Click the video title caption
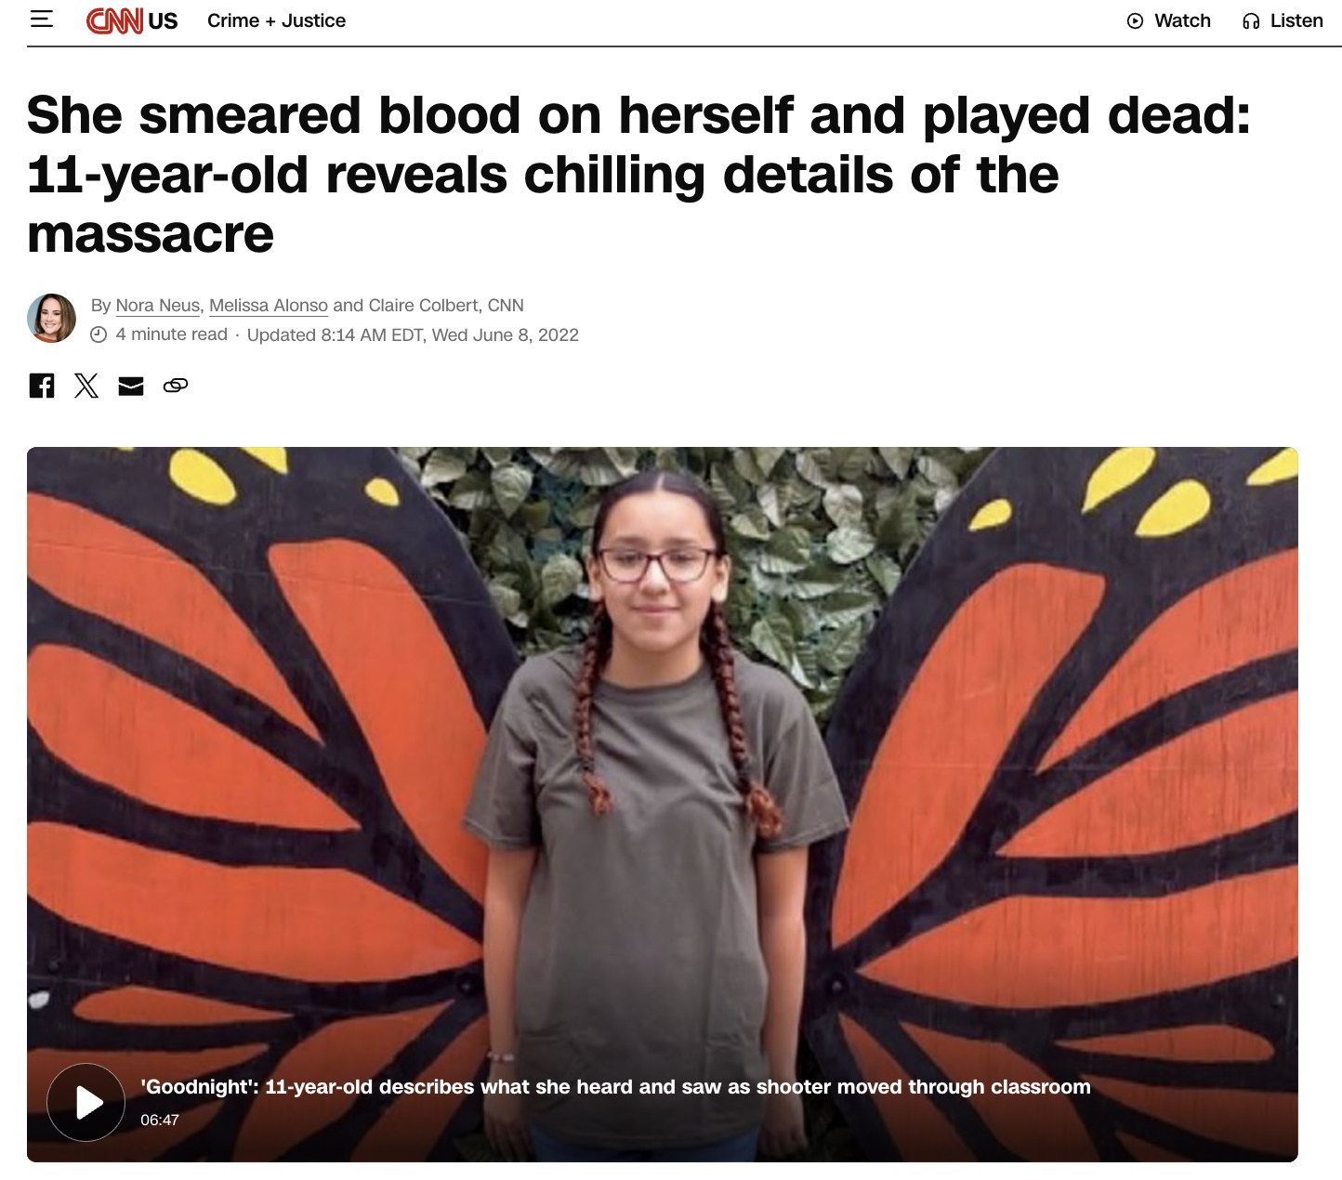1342x1180 pixels. tap(615, 1087)
